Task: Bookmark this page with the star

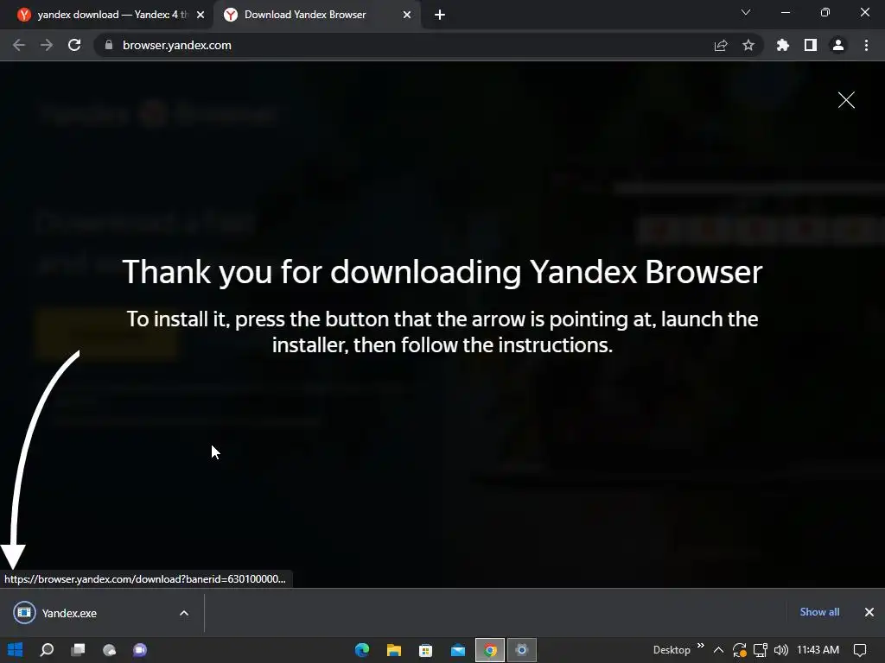Action: click(x=748, y=45)
